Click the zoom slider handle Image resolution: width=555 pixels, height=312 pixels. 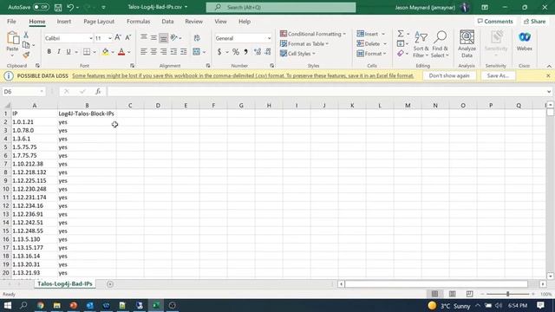coord(507,294)
